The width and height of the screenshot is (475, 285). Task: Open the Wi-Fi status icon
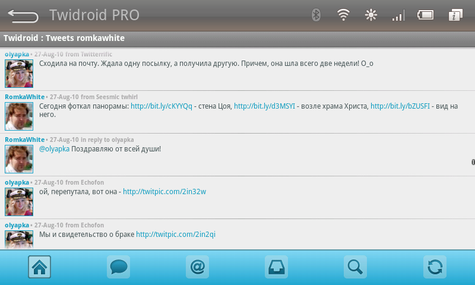pos(343,15)
